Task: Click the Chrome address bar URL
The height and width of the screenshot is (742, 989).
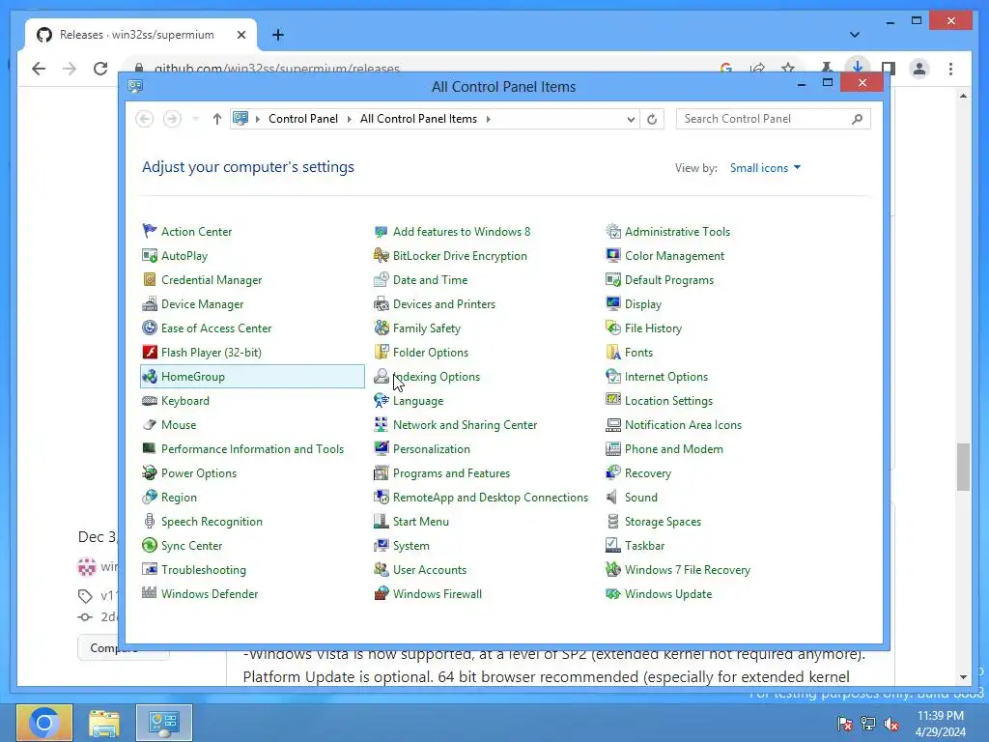Action: 277,69
